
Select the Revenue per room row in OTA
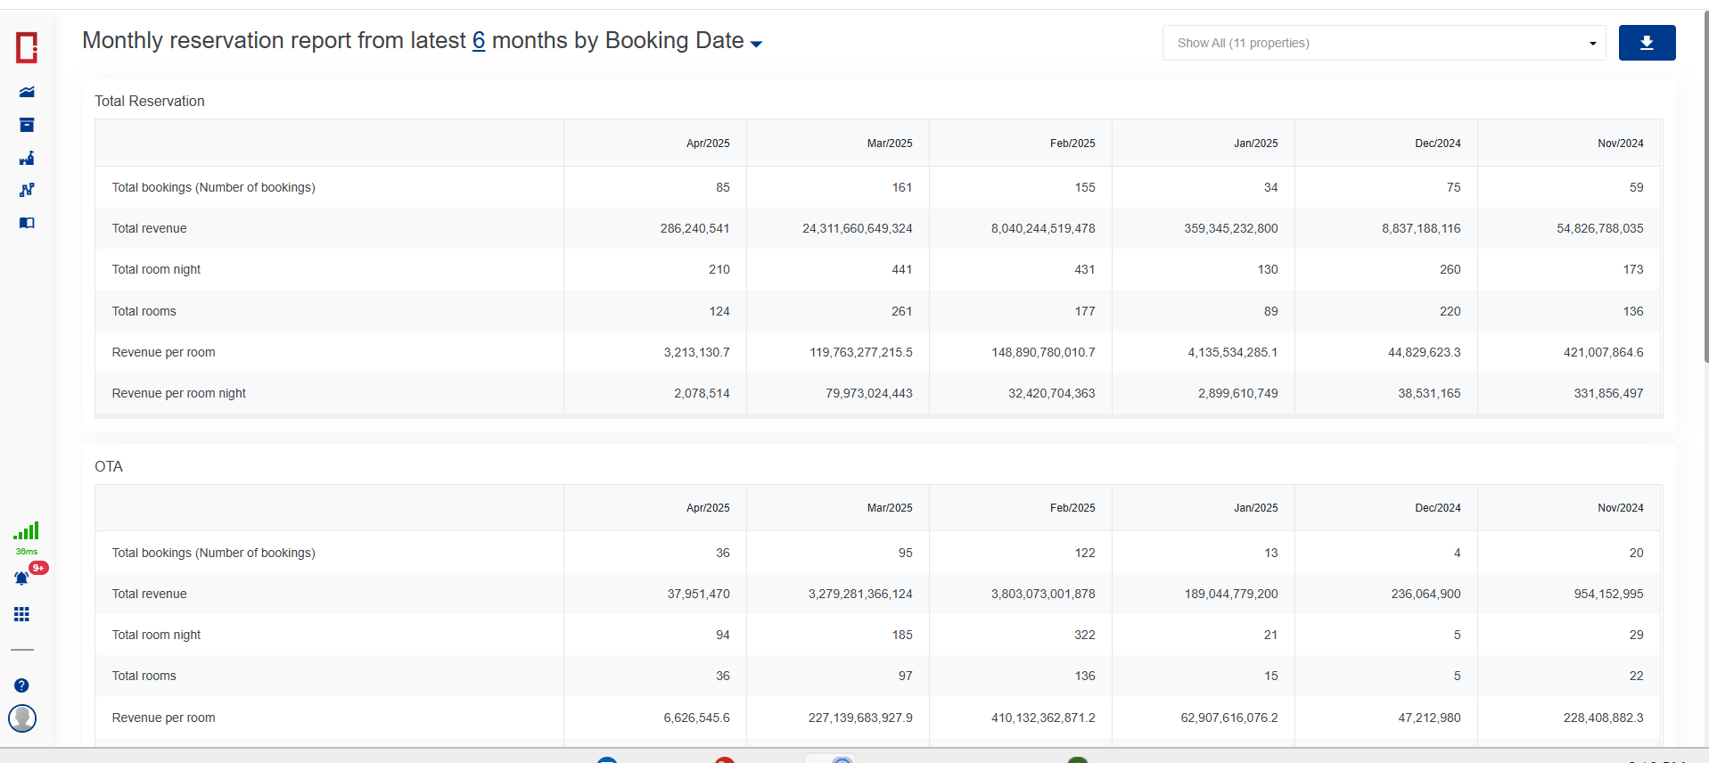(164, 718)
